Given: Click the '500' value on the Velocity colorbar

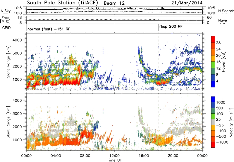Looking at the screenshot, I should (x=220, y=108).
